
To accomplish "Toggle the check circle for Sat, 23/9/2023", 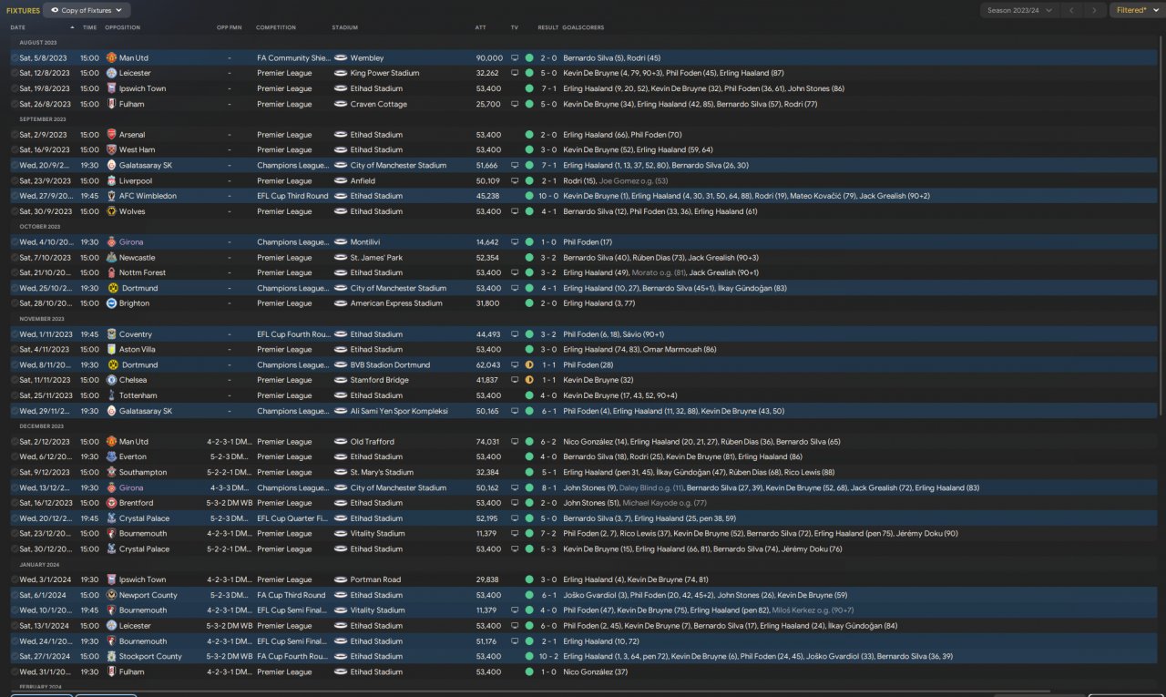I will tap(15, 181).
